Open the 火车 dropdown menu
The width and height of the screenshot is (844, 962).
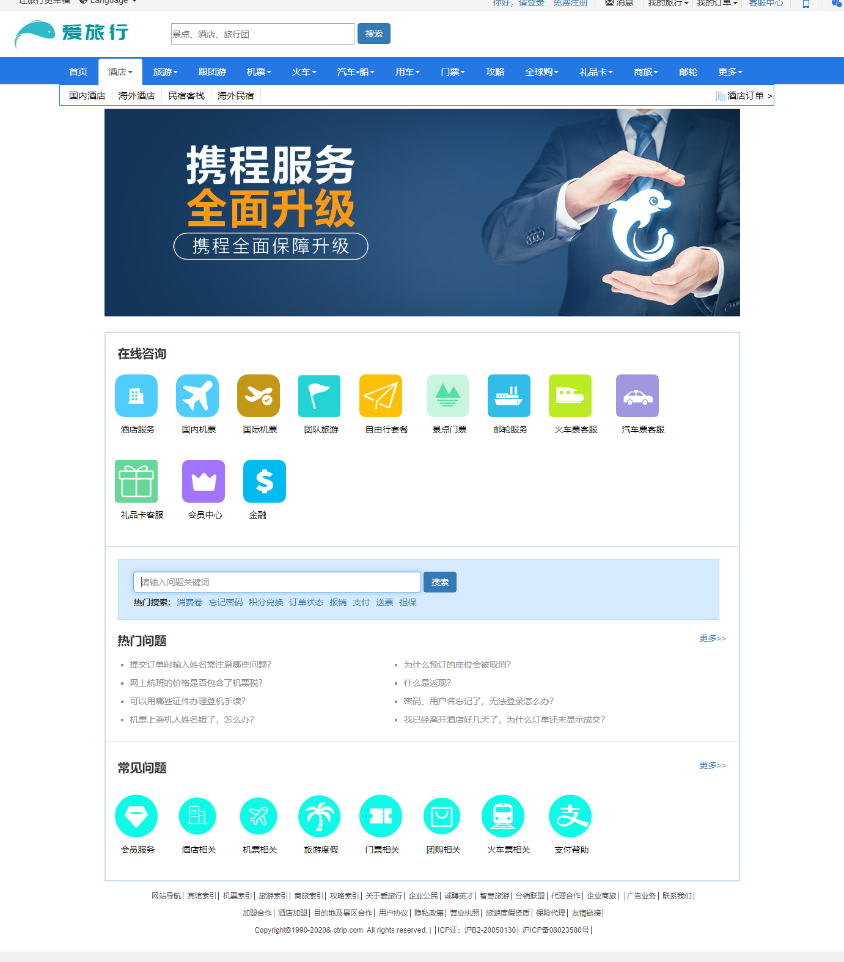304,71
